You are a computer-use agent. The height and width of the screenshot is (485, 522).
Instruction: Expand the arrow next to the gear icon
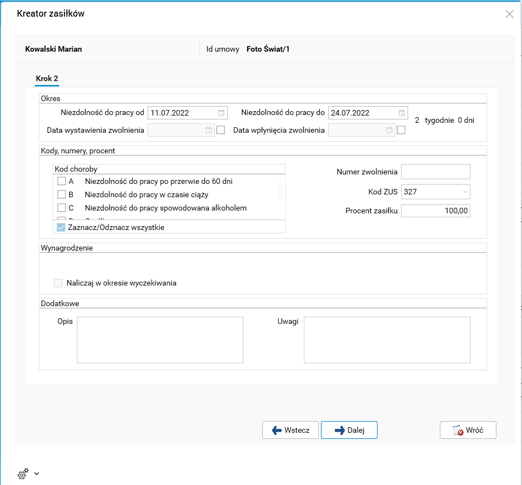pyautogui.click(x=37, y=474)
